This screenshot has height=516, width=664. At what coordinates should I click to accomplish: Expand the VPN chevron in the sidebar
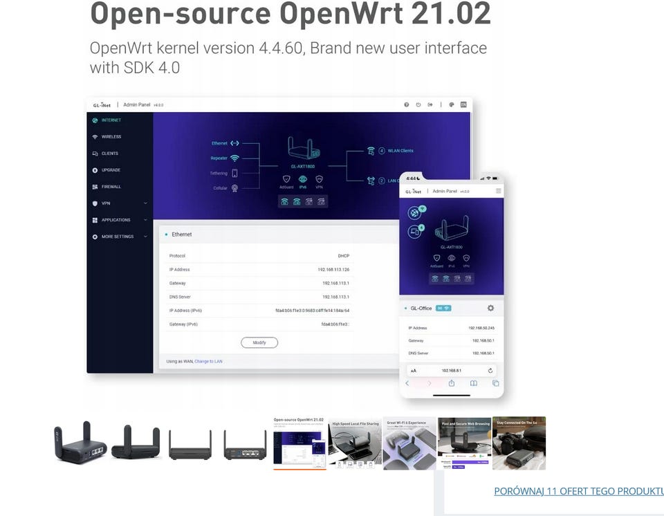[x=145, y=203]
